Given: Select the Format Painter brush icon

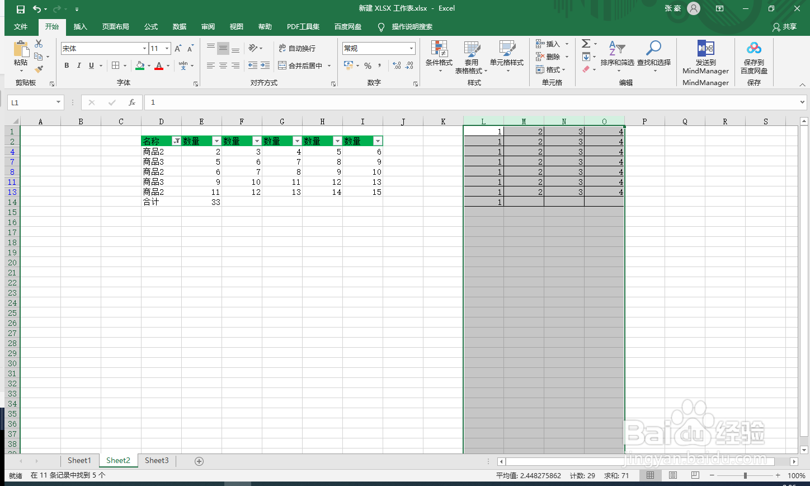Looking at the screenshot, I should (x=39, y=69).
